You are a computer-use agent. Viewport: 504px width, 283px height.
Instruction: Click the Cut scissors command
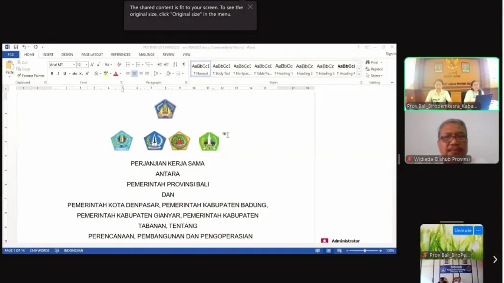coord(22,63)
